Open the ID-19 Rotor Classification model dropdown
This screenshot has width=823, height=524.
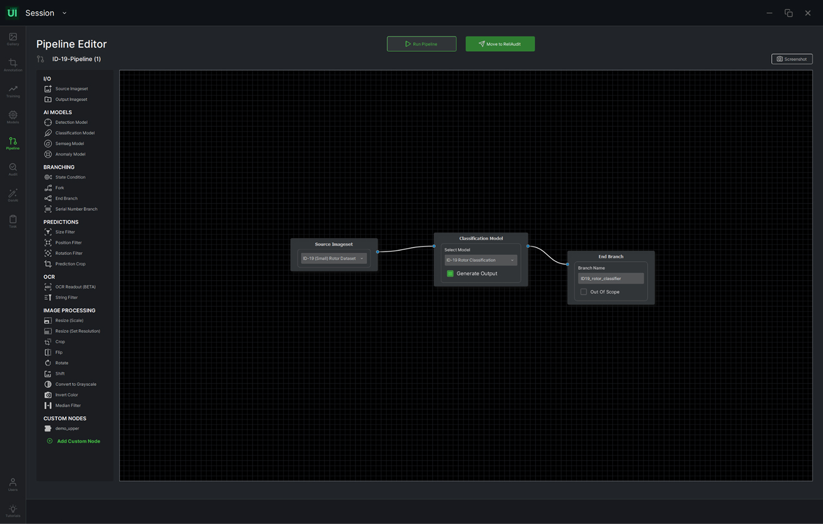[481, 260]
